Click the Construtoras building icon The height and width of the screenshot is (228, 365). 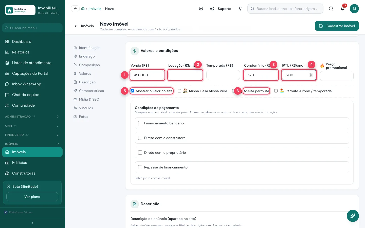(x=7, y=173)
